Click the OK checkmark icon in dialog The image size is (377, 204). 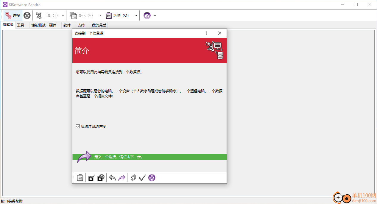tap(142, 178)
